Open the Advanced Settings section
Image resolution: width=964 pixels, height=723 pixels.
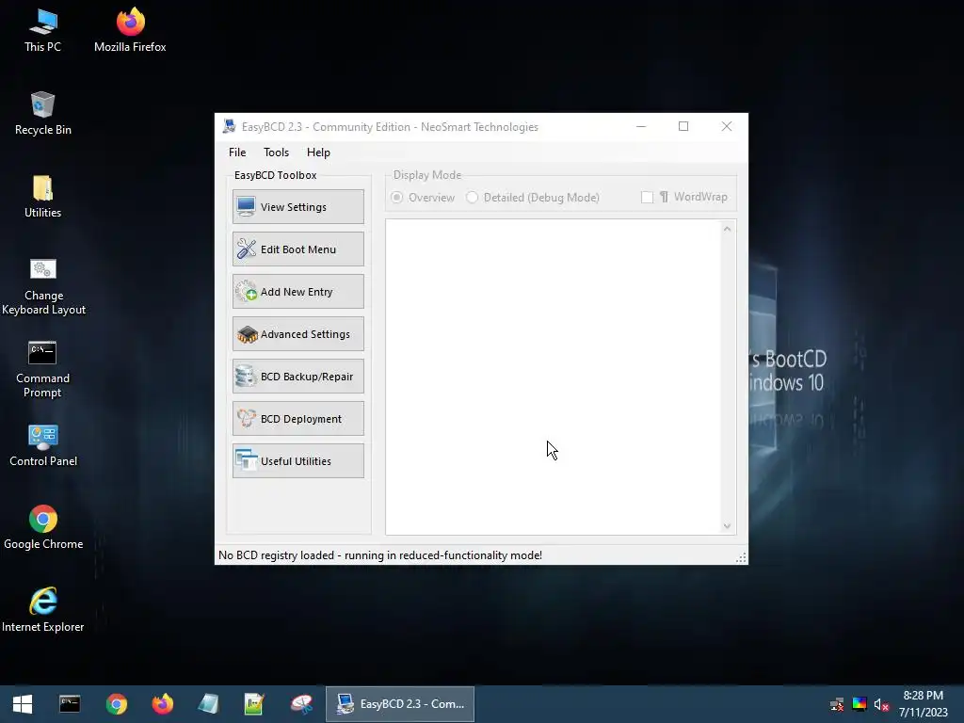(x=298, y=334)
